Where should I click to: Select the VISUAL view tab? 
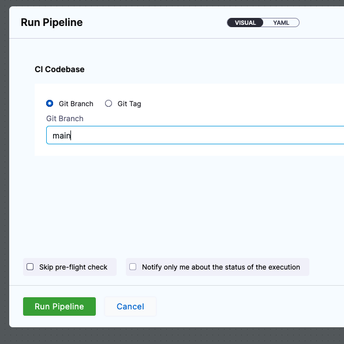245,23
